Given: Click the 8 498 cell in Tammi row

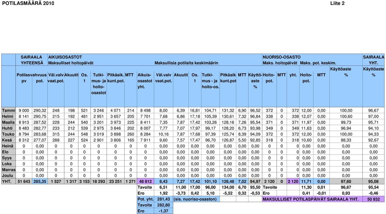Looking at the screenshot, I should pos(146,110).
